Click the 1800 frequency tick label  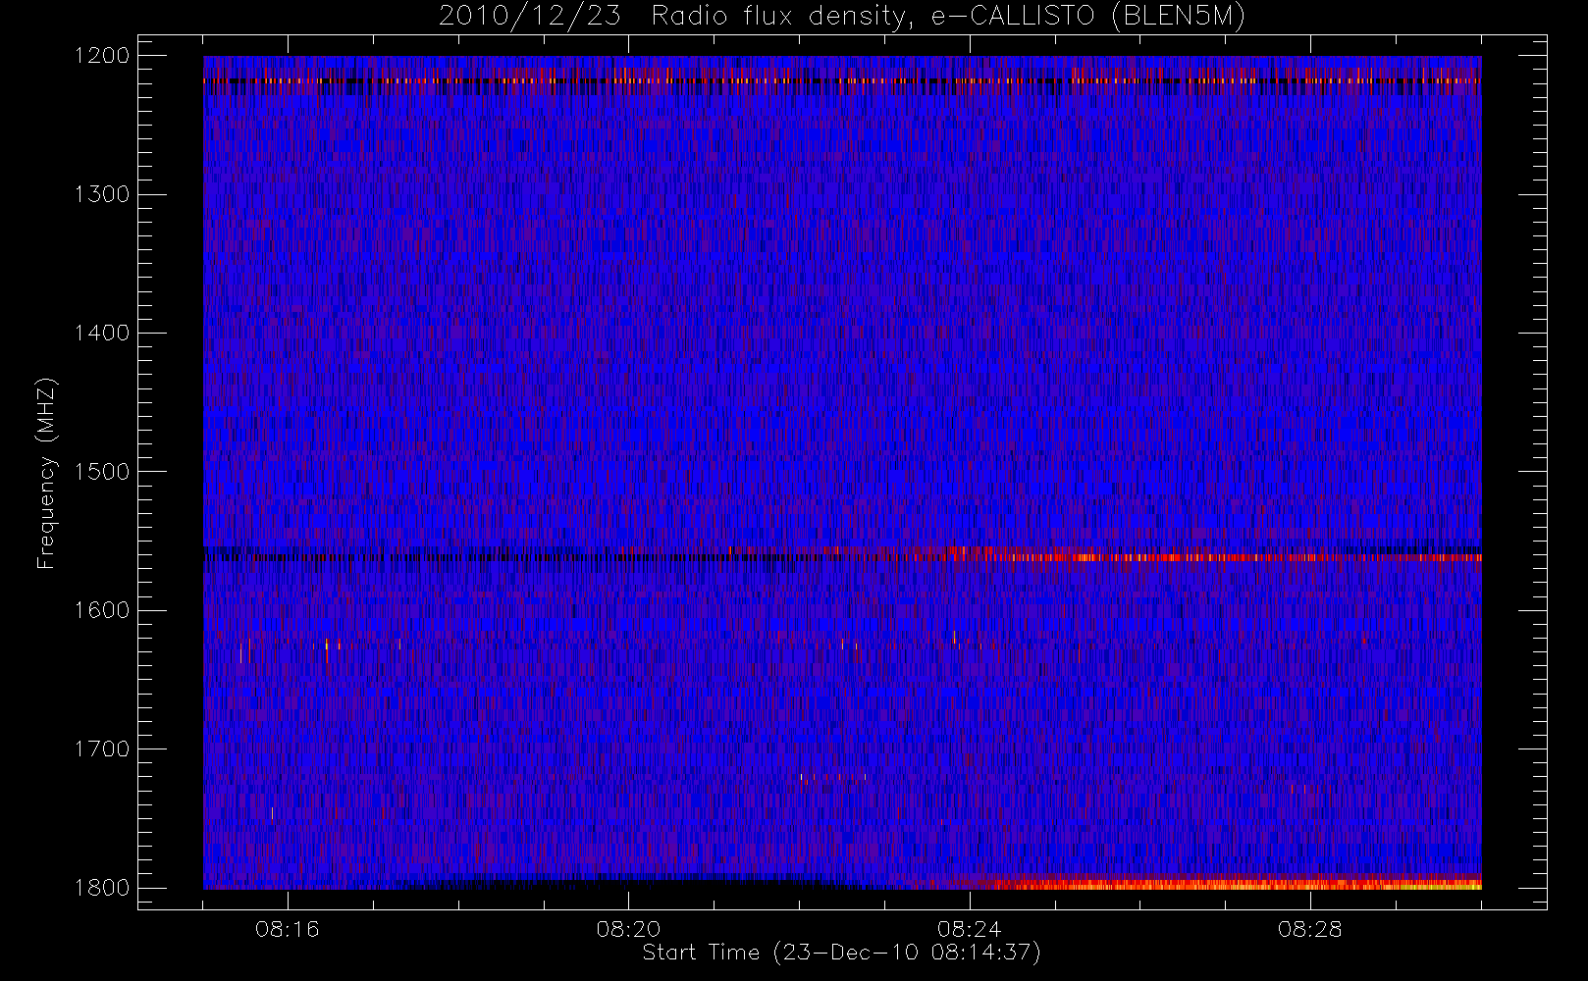tap(102, 888)
